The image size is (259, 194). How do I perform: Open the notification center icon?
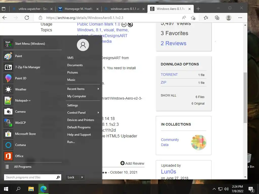coord(251,189)
